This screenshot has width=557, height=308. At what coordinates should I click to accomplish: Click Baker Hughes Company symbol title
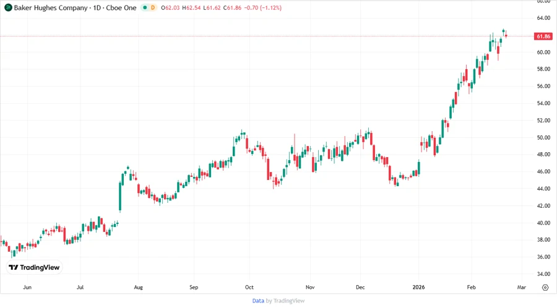[51, 8]
